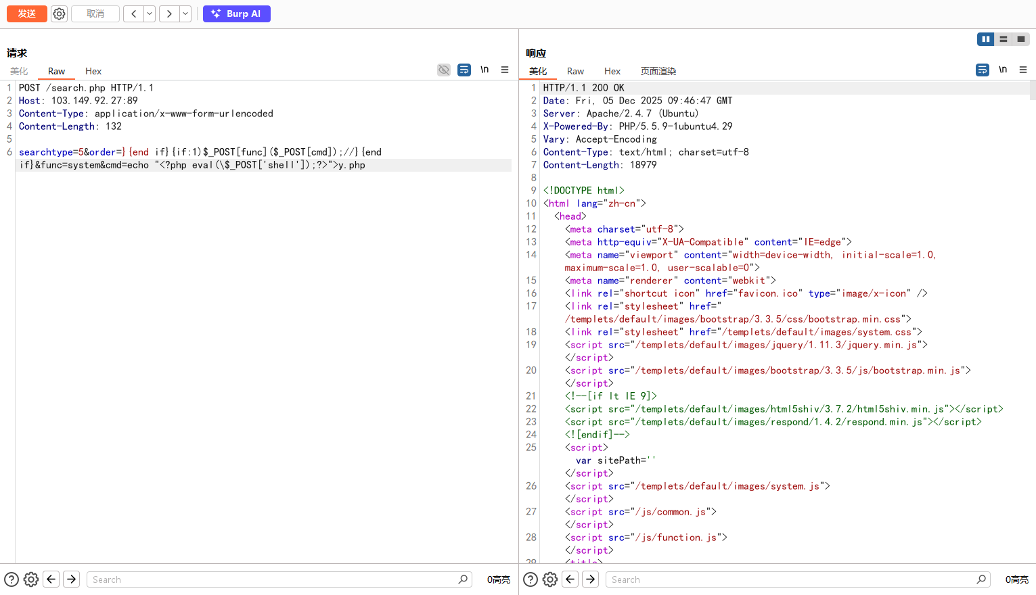Click the 取消 cancel button

95,14
